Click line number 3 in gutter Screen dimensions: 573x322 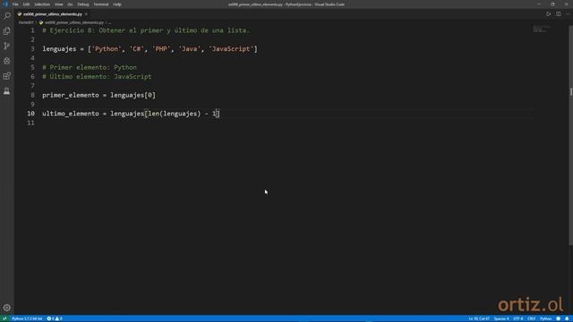(32, 49)
